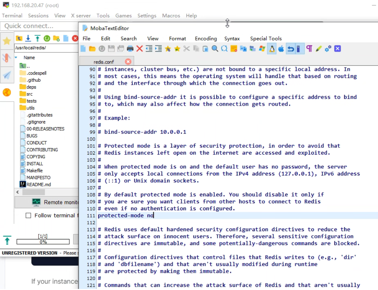Close the redis.conf tab with red X

click(128, 62)
